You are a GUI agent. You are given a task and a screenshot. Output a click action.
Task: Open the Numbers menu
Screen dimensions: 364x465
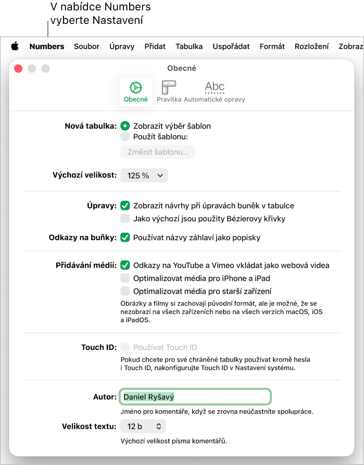click(47, 46)
